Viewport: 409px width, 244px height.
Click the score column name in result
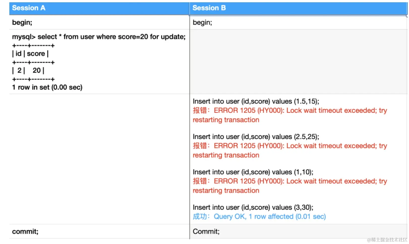(x=36, y=54)
